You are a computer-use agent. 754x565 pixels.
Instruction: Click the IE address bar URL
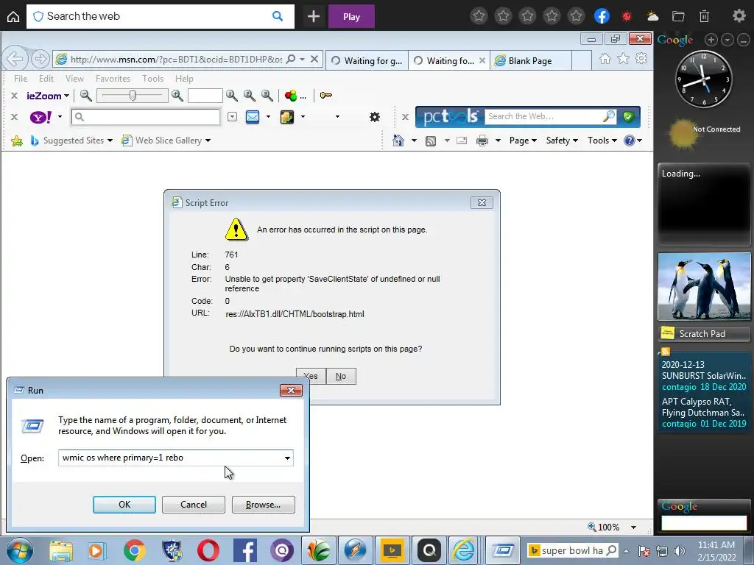(176, 59)
